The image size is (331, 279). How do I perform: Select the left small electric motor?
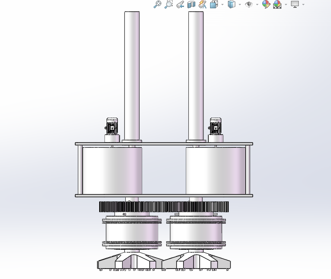pos(112,126)
